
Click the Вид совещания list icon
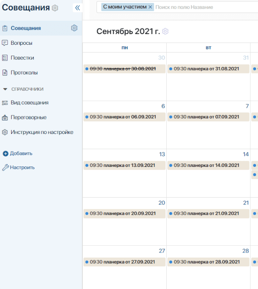click(5, 103)
